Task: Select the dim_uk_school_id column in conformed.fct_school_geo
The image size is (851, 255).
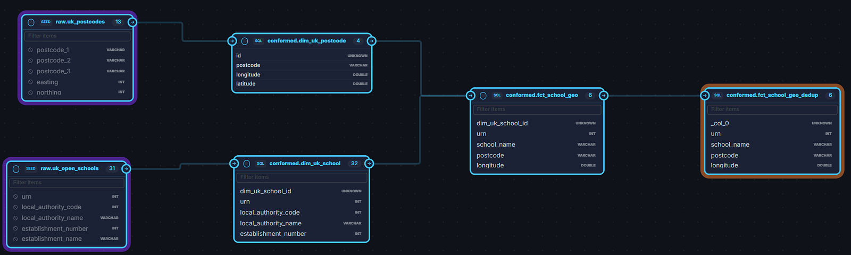Action: (x=537, y=123)
